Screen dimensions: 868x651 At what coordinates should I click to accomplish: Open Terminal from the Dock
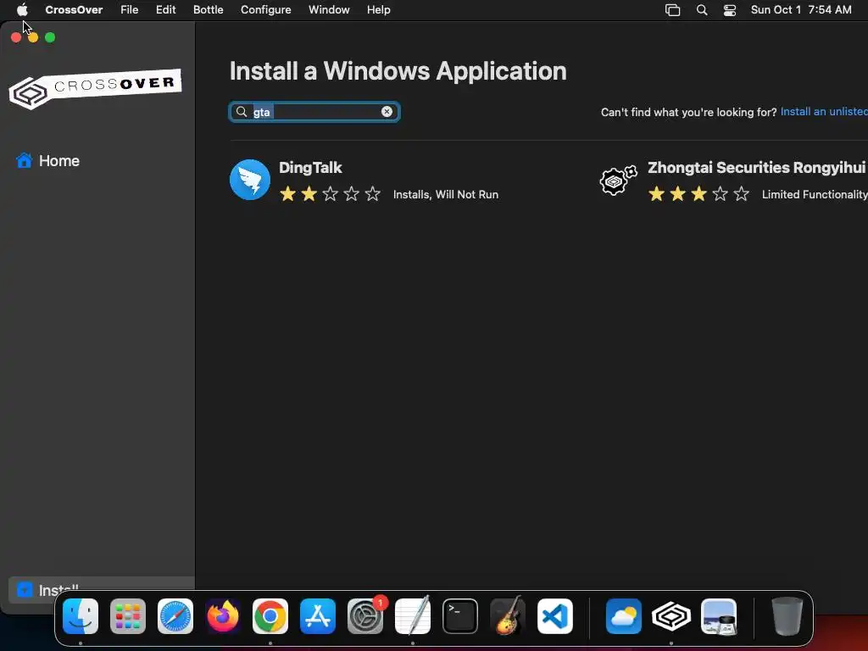460,616
